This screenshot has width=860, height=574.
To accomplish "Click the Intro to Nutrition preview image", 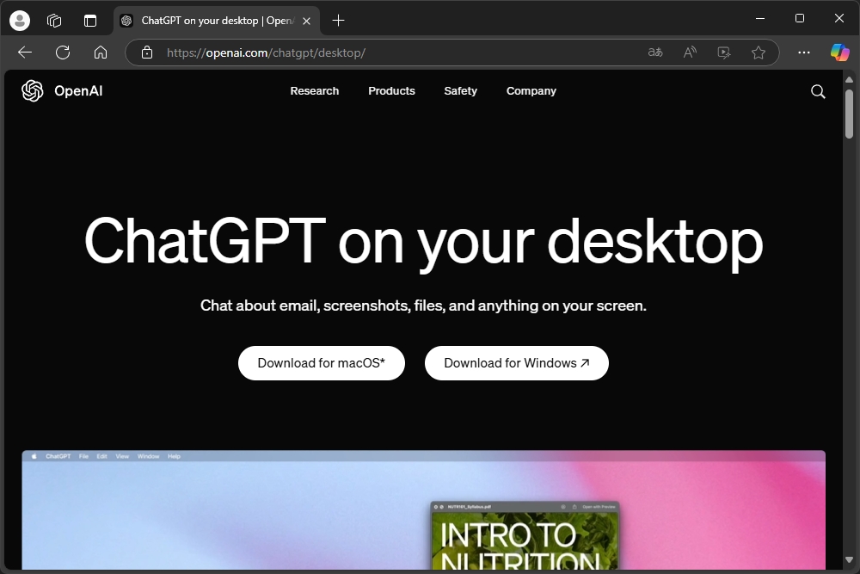I will coord(525,535).
